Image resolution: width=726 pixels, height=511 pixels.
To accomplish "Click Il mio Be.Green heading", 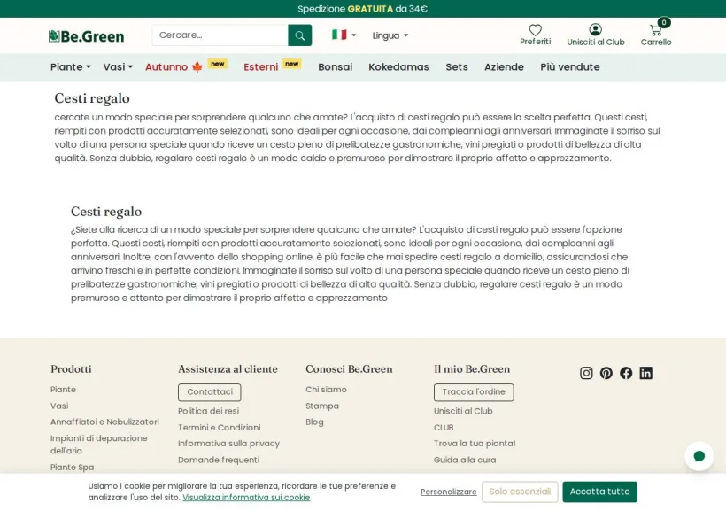I will coord(472,368).
